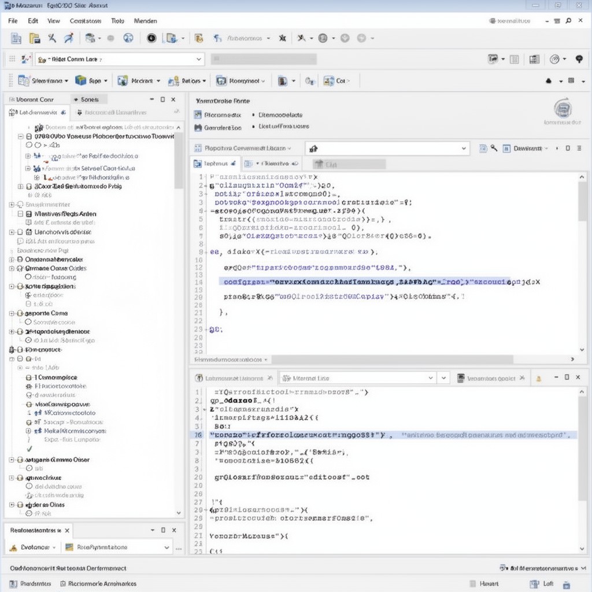The image size is (592, 592).
Task: Select the radio circle beside Scomtive cooion
Action: (28, 322)
